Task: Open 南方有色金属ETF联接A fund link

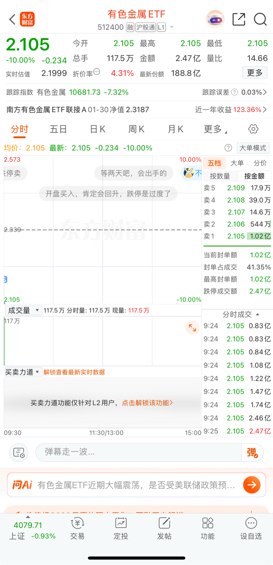Action: click(77, 110)
